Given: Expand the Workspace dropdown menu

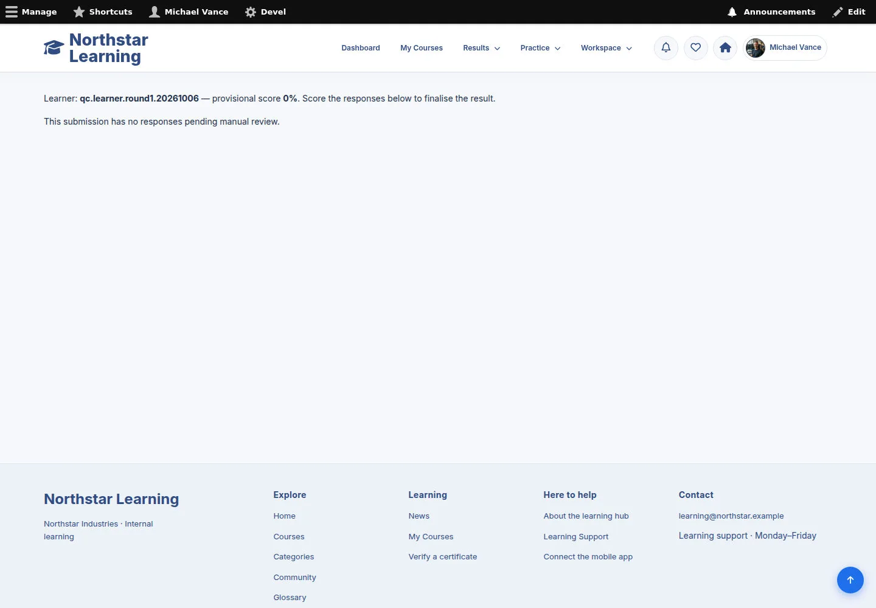Looking at the screenshot, I should click(607, 48).
